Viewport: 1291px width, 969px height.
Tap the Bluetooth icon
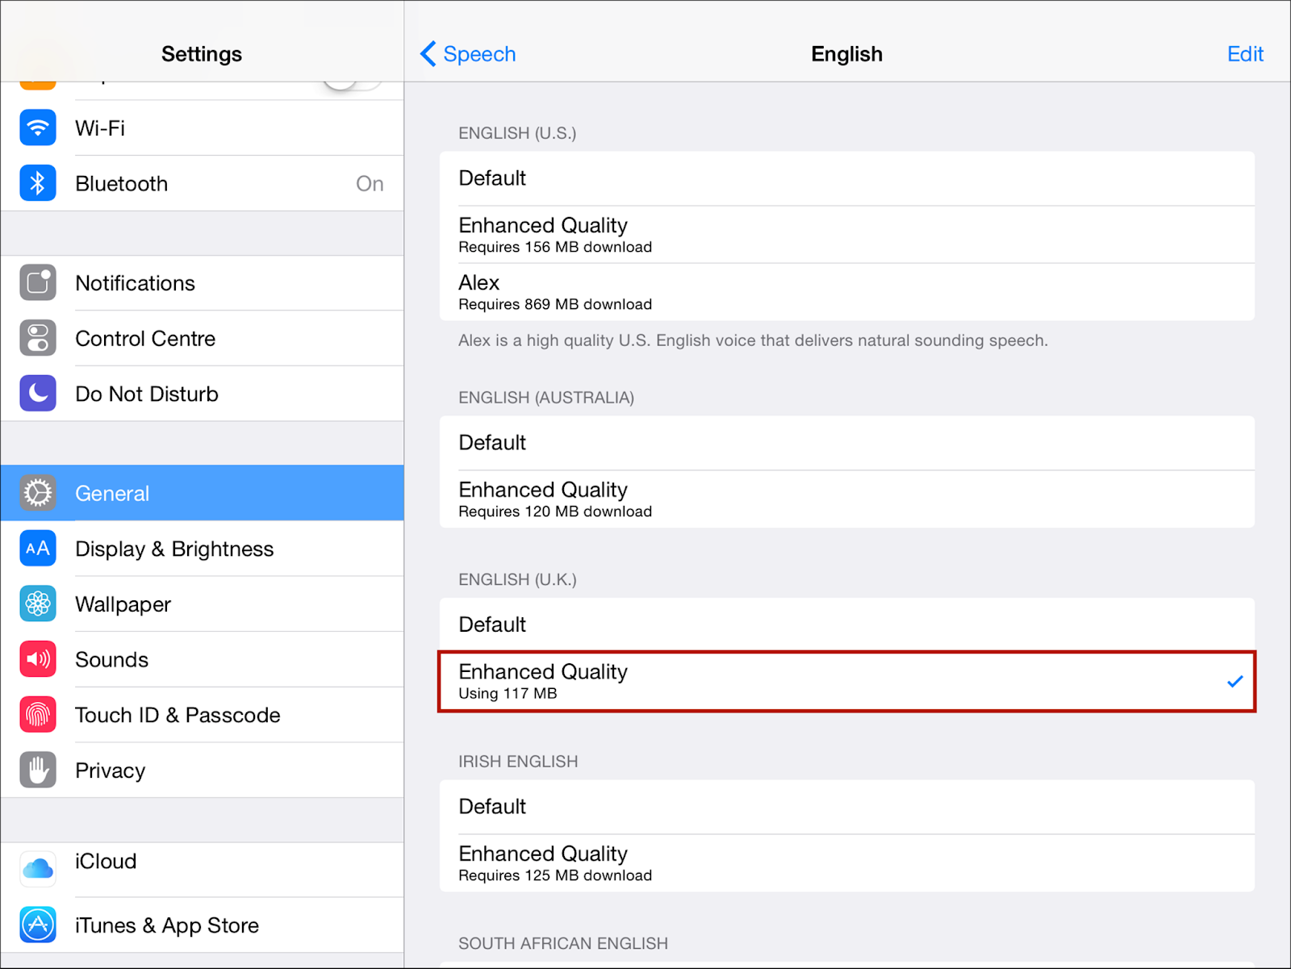pos(38,183)
